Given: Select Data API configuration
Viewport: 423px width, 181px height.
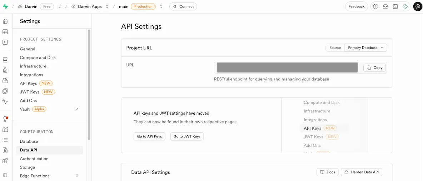Looking at the screenshot, I should (49, 150).
